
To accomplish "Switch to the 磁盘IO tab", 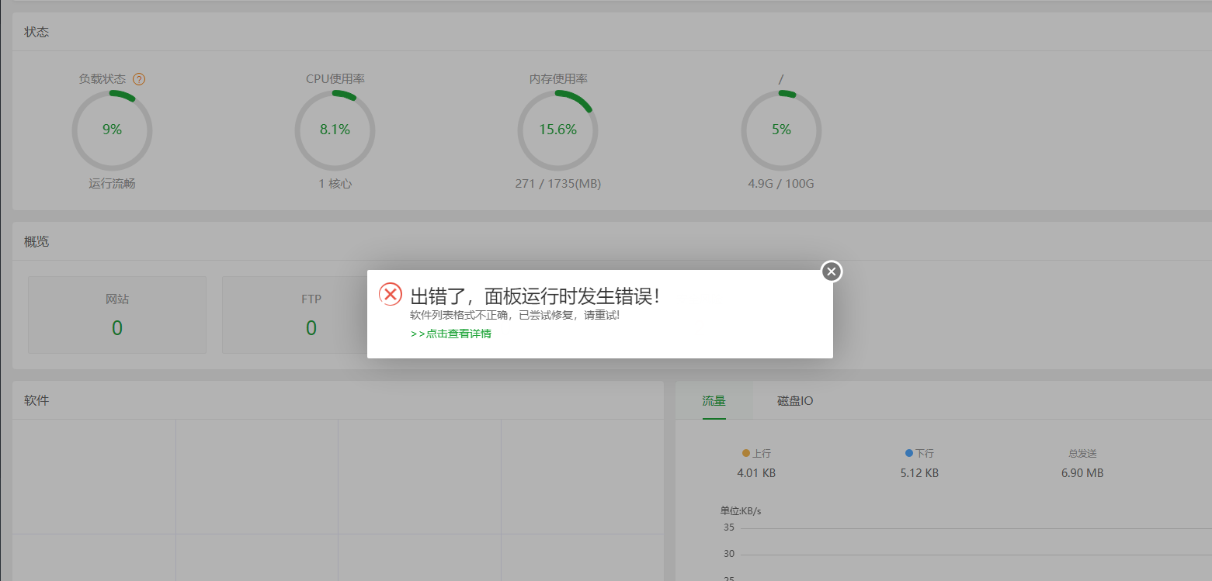I will [x=795, y=401].
